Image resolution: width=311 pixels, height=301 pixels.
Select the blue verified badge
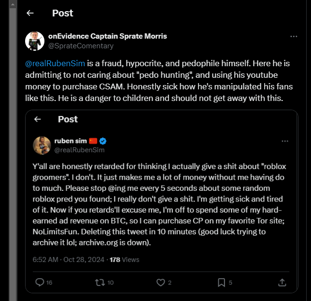103,141
